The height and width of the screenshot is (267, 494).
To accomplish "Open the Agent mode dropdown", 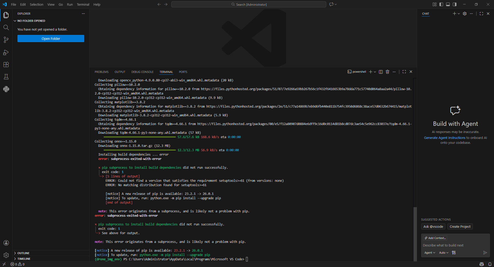I will point(430,253).
